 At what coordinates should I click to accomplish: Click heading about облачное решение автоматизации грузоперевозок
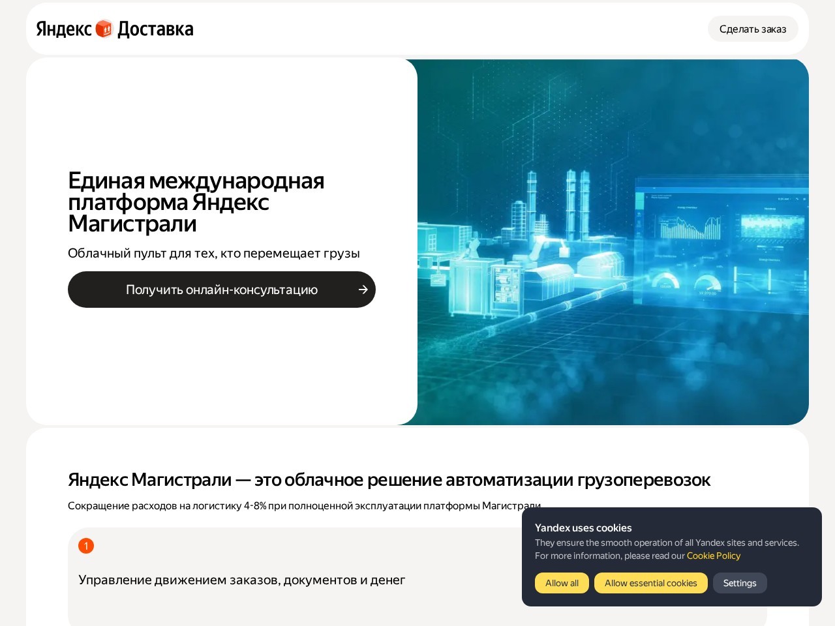[x=389, y=480]
